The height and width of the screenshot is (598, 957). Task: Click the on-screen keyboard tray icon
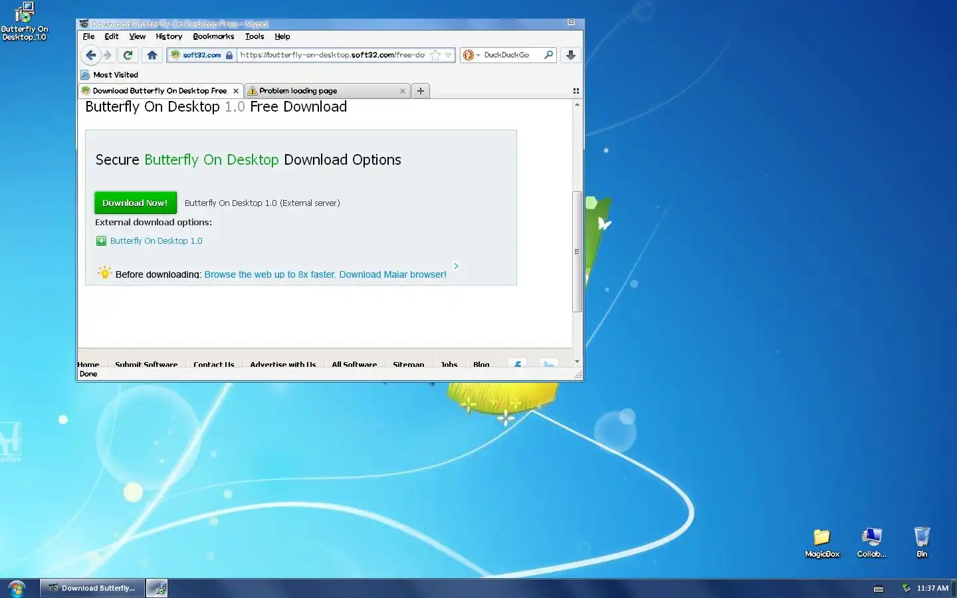point(879,589)
